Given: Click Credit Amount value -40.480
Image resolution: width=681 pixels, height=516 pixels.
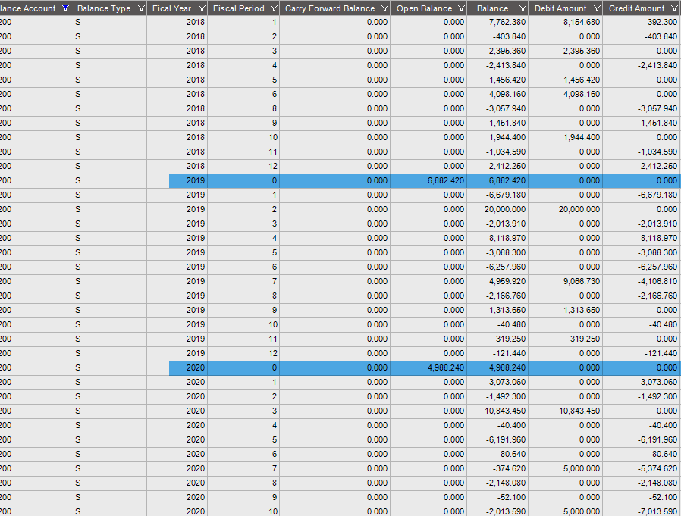Looking at the screenshot, I should pyautogui.click(x=662, y=324).
